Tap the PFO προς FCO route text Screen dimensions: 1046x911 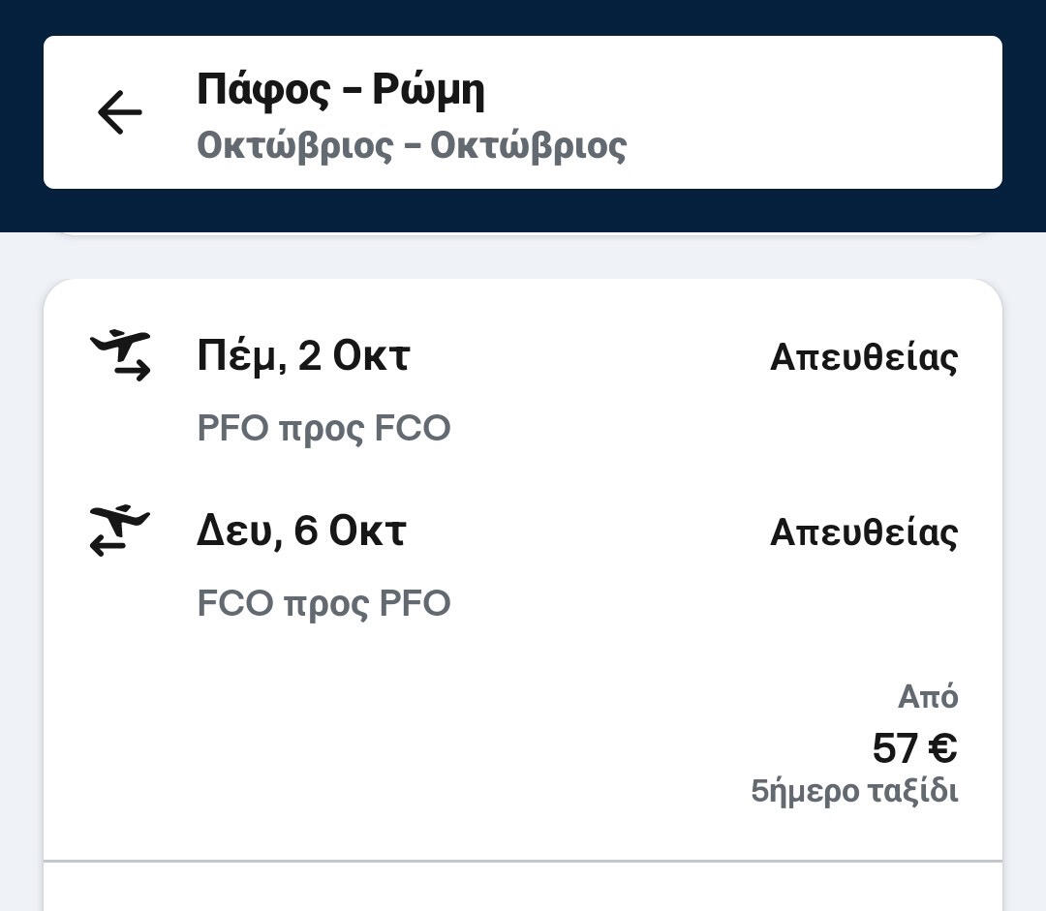coord(323,429)
